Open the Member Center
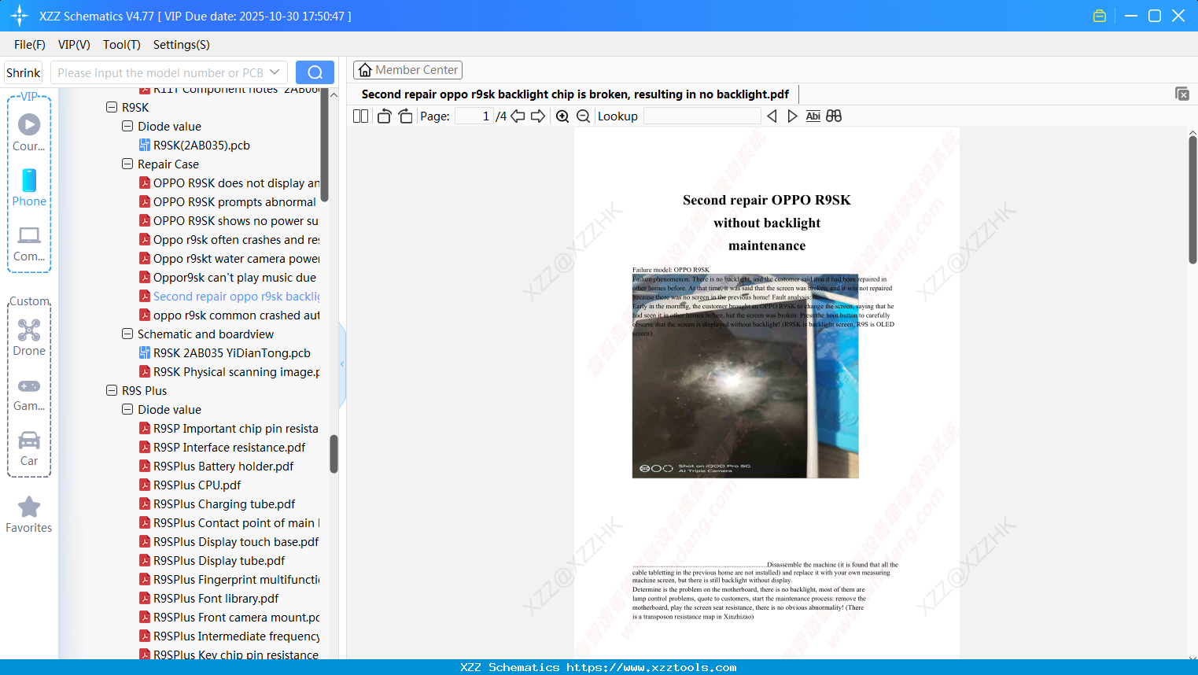This screenshot has height=675, width=1198. click(407, 70)
